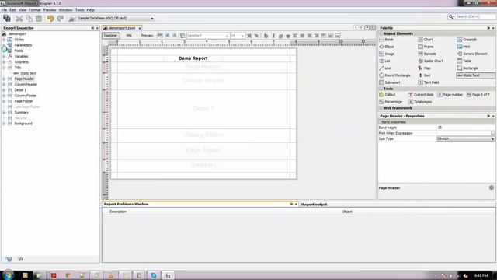The width and height of the screenshot is (497, 280).
Task: Click the Zoom Out magnifier icon
Action: click(x=175, y=36)
